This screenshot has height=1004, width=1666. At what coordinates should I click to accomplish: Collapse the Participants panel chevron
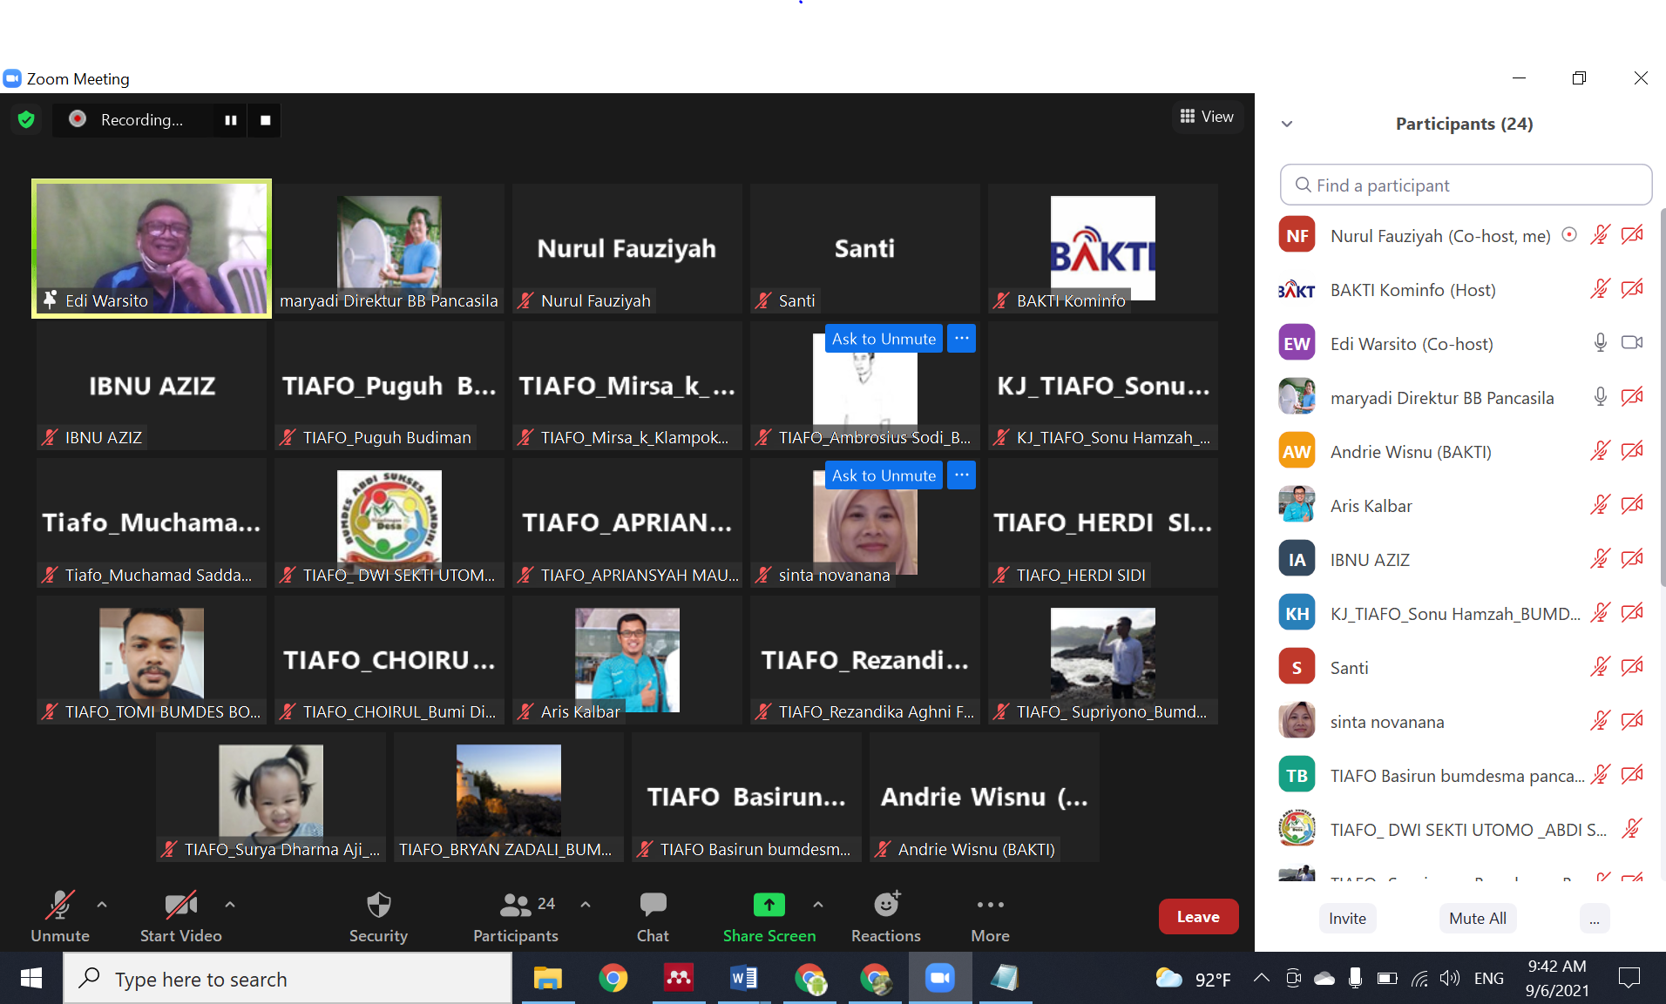1287,124
